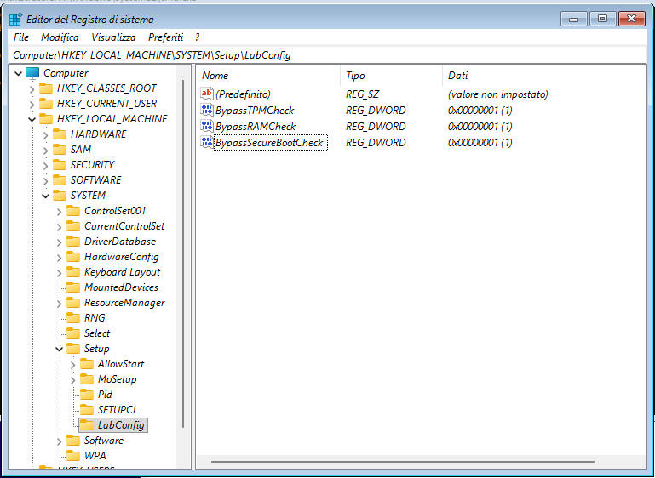The image size is (655, 478).
Task: Click the BypassSecureBootCheck DWORD icon
Action: [206, 143]
